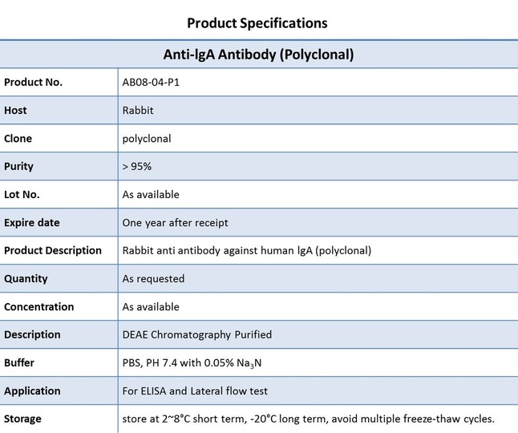Image resolution: width=518 pixels, height=433 pixels.
Task: Click the polyclonal clone value
Action: [147, 139]
